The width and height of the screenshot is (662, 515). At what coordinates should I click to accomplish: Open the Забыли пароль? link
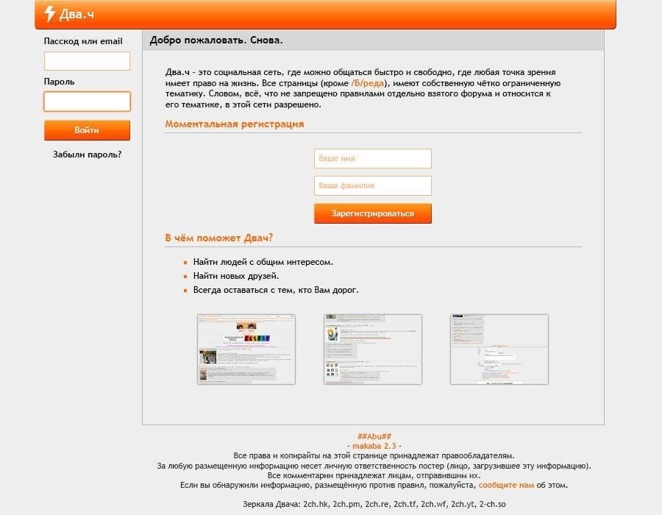click(x=87, y=154)
